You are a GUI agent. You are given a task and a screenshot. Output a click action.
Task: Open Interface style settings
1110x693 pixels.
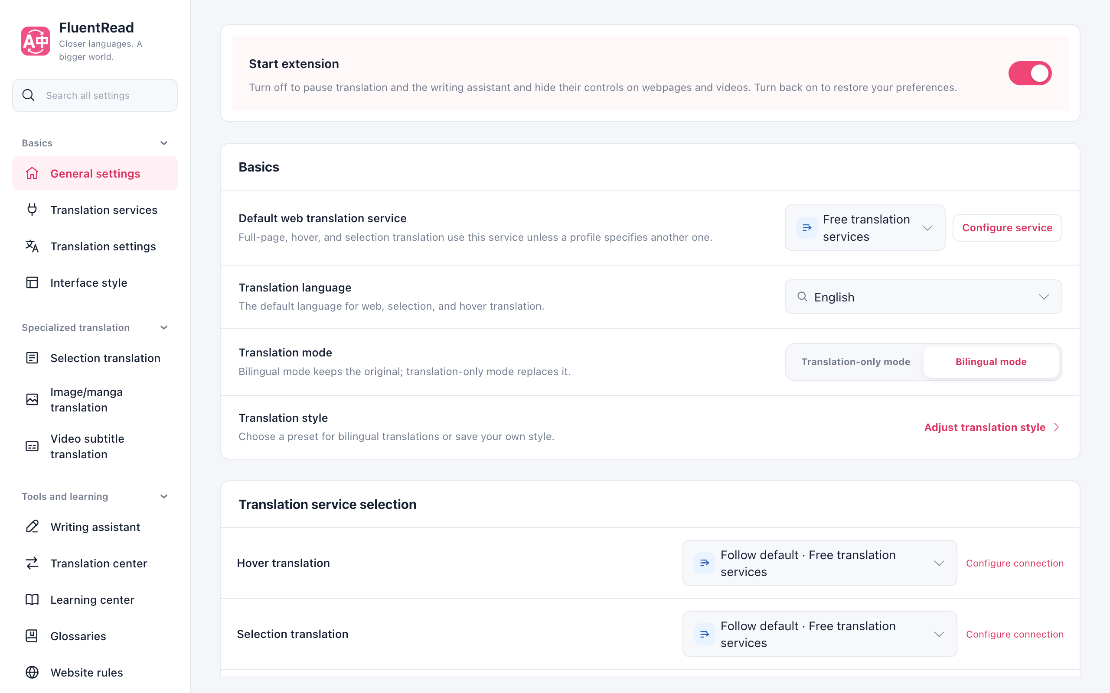click(95, 282)
